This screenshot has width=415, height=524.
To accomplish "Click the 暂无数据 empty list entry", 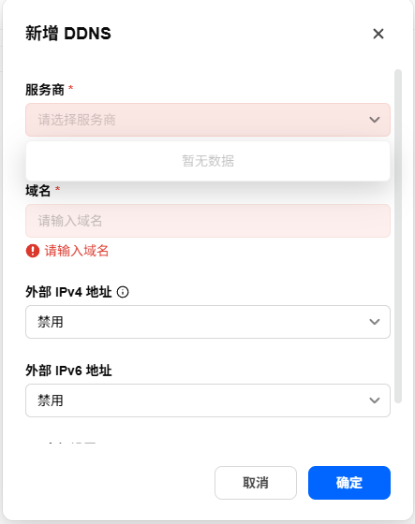I will [x=208, y=161].
